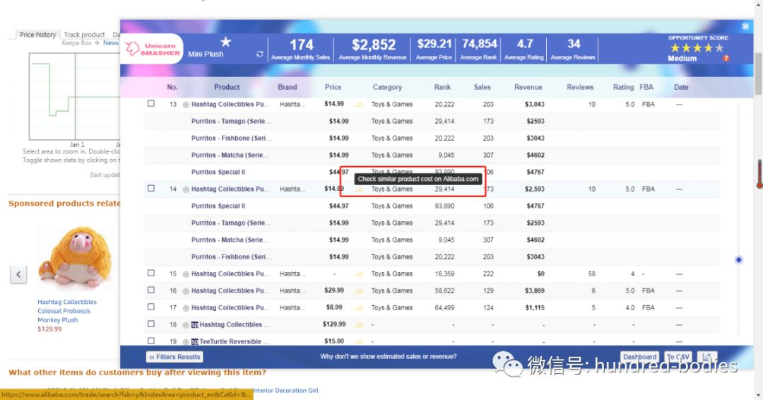
Task: Switch to the Track product tab
Action: click(84, 35)
